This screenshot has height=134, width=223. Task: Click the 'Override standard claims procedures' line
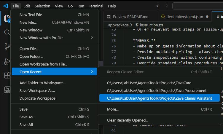178,63
